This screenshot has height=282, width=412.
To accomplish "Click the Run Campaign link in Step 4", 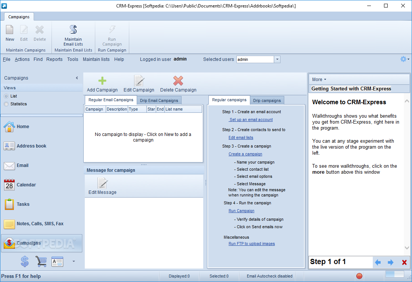I will pos(241,211).
